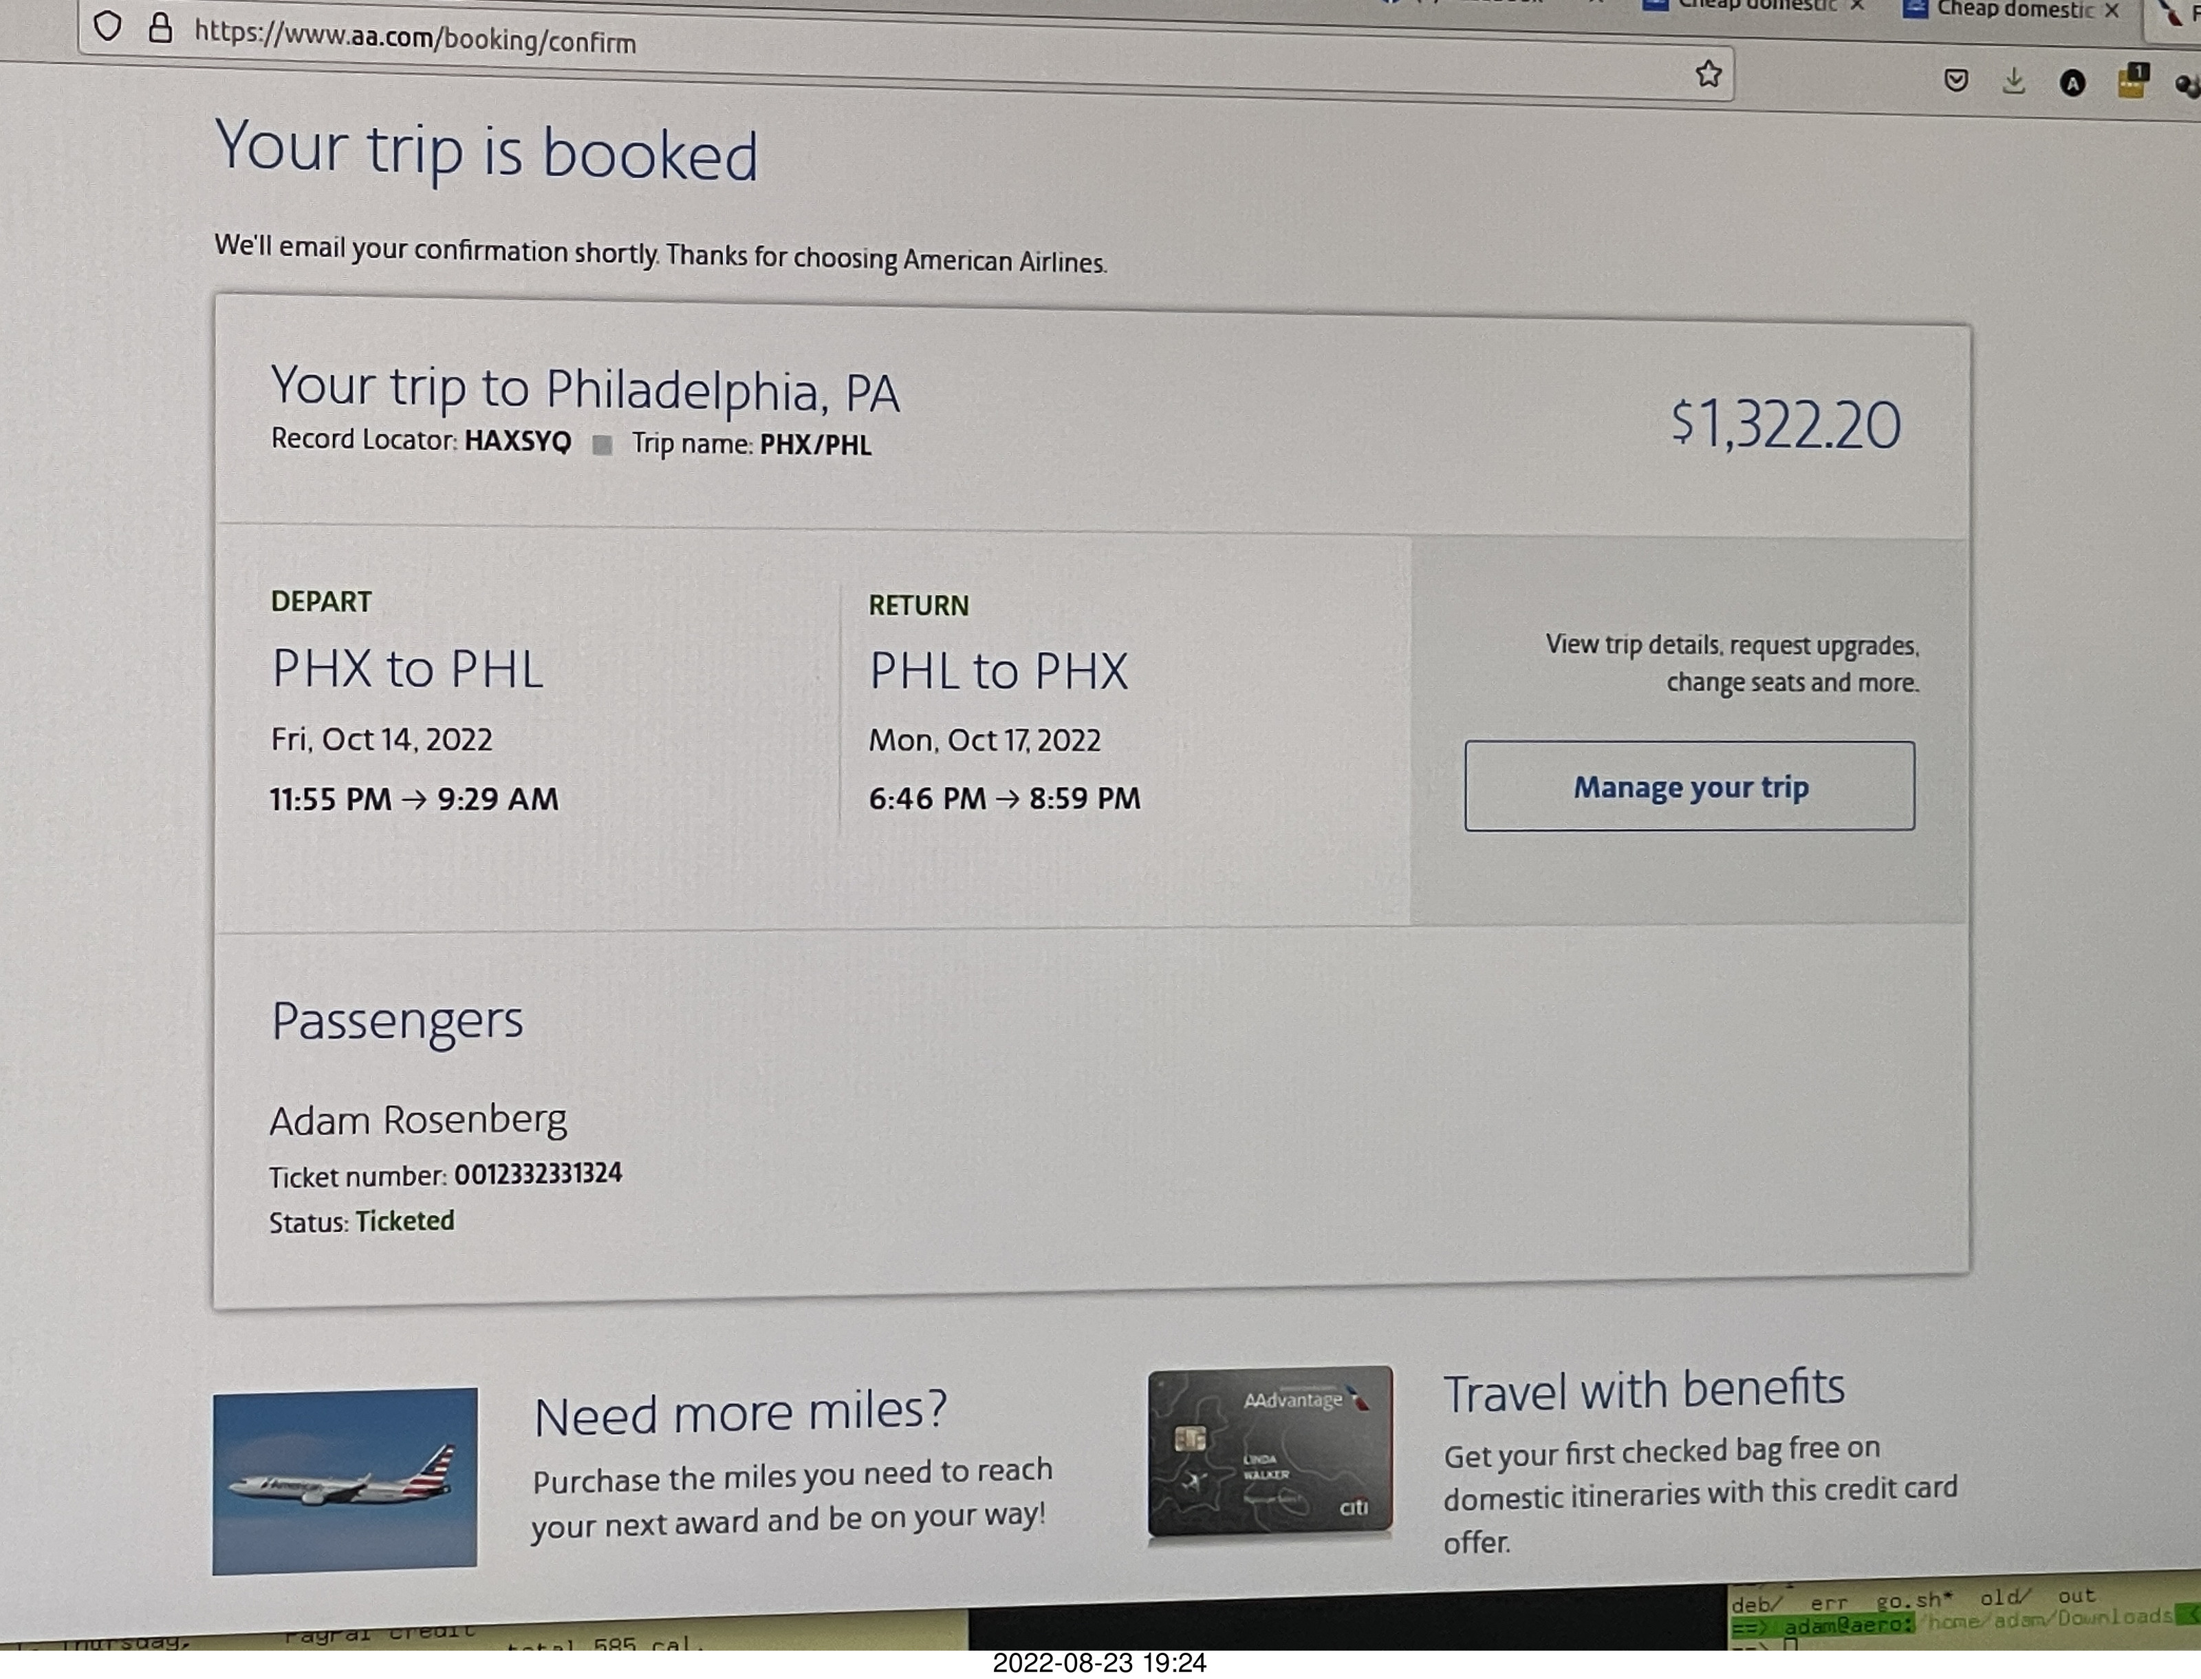Click the bookmark star icon

pos(1709,73)
